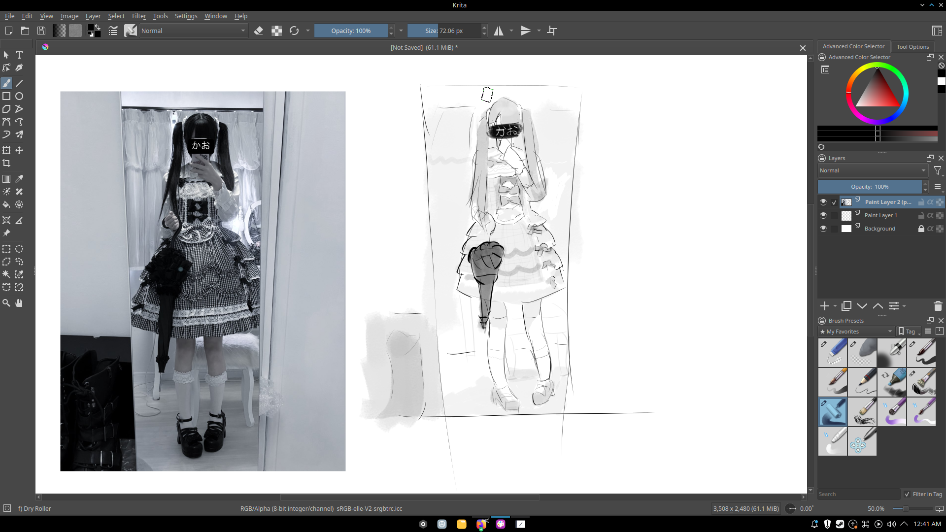The width and height of the screenshot is (946, 532).
Task: Select the Color Sampler eyedropper tool
Action: [19, 179]
